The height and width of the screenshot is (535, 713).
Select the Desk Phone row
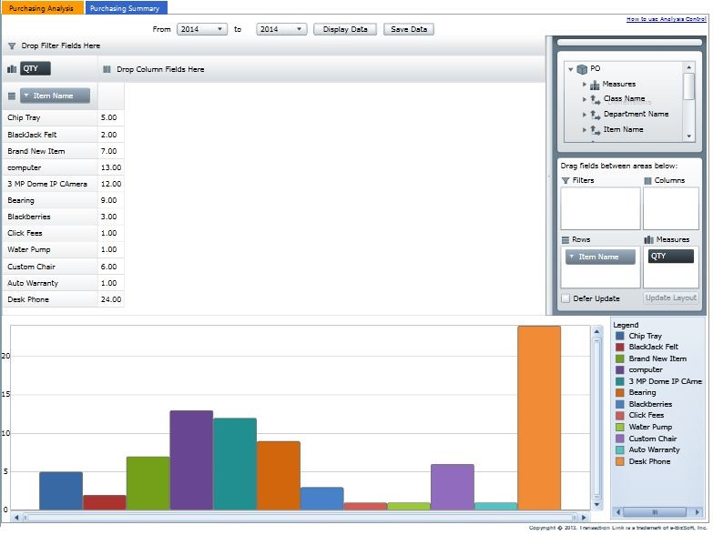point(50,299)
